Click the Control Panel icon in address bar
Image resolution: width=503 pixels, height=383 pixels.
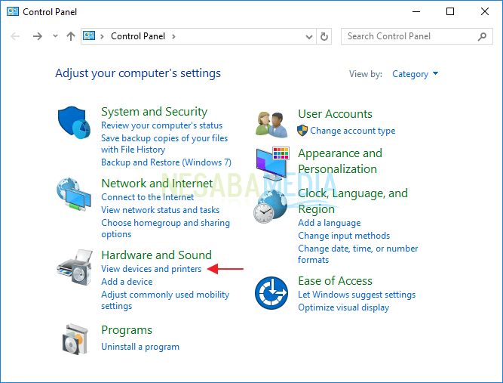89,36
